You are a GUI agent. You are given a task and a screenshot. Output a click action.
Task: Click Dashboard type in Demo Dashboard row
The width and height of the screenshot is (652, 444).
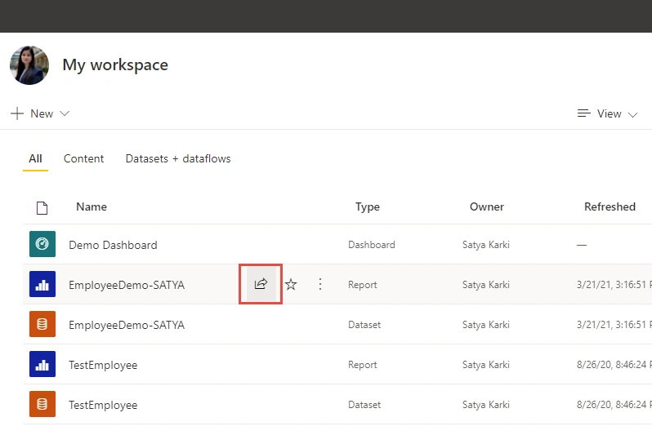click(x=371, y=245)
